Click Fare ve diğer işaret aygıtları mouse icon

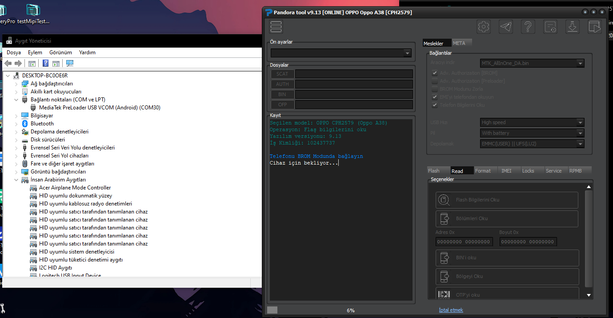25,164
